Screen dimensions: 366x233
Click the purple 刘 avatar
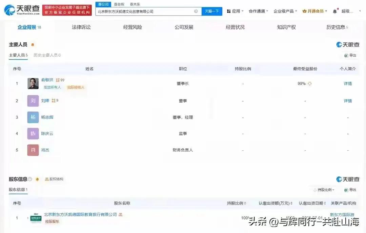33,101
